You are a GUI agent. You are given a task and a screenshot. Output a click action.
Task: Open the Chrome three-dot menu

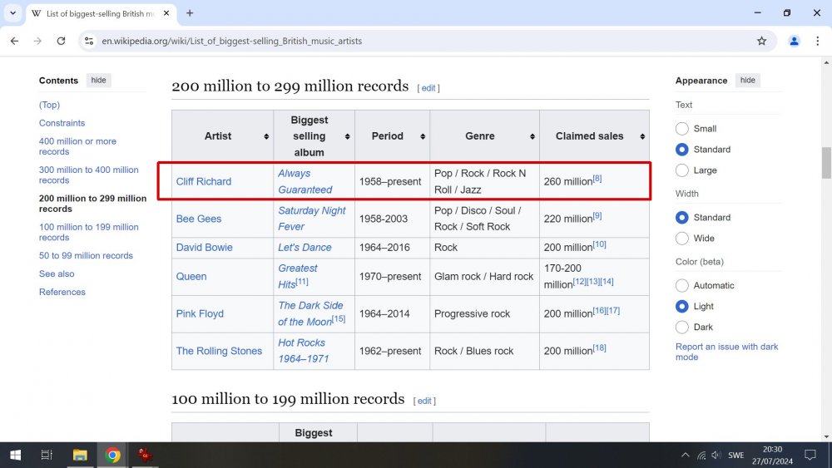point(818,41)
